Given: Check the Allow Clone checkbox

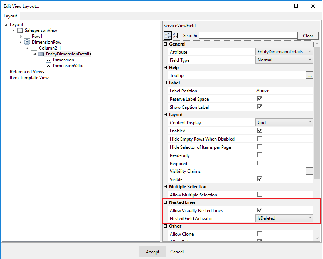Looking at the screenshot, I should pyautogui.click(x=260, y=234).
